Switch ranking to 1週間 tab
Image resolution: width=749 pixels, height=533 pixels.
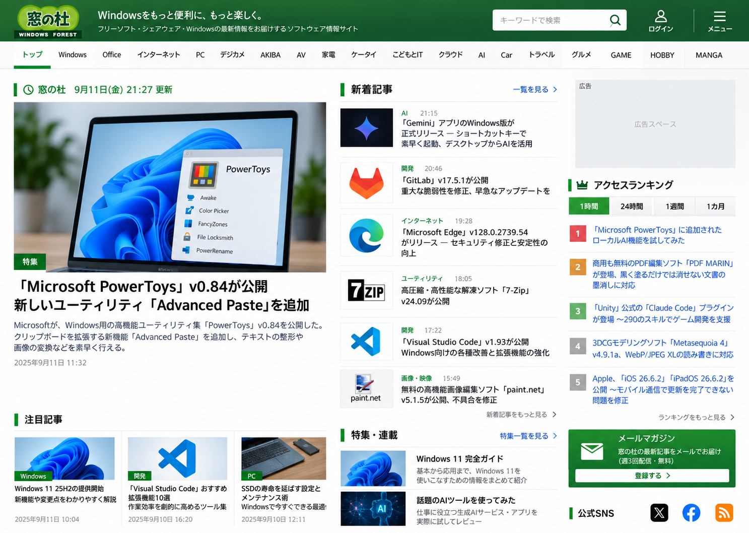tap(674, 206)
